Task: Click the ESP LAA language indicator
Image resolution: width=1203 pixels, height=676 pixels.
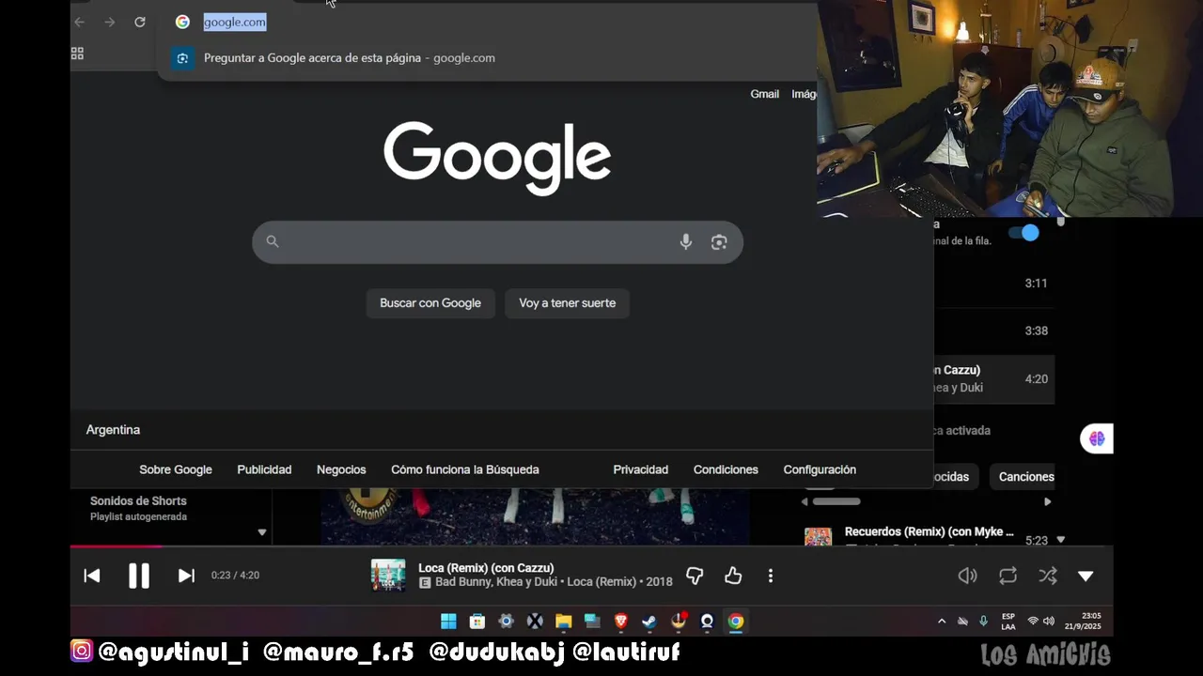Action: point(1008,622)
